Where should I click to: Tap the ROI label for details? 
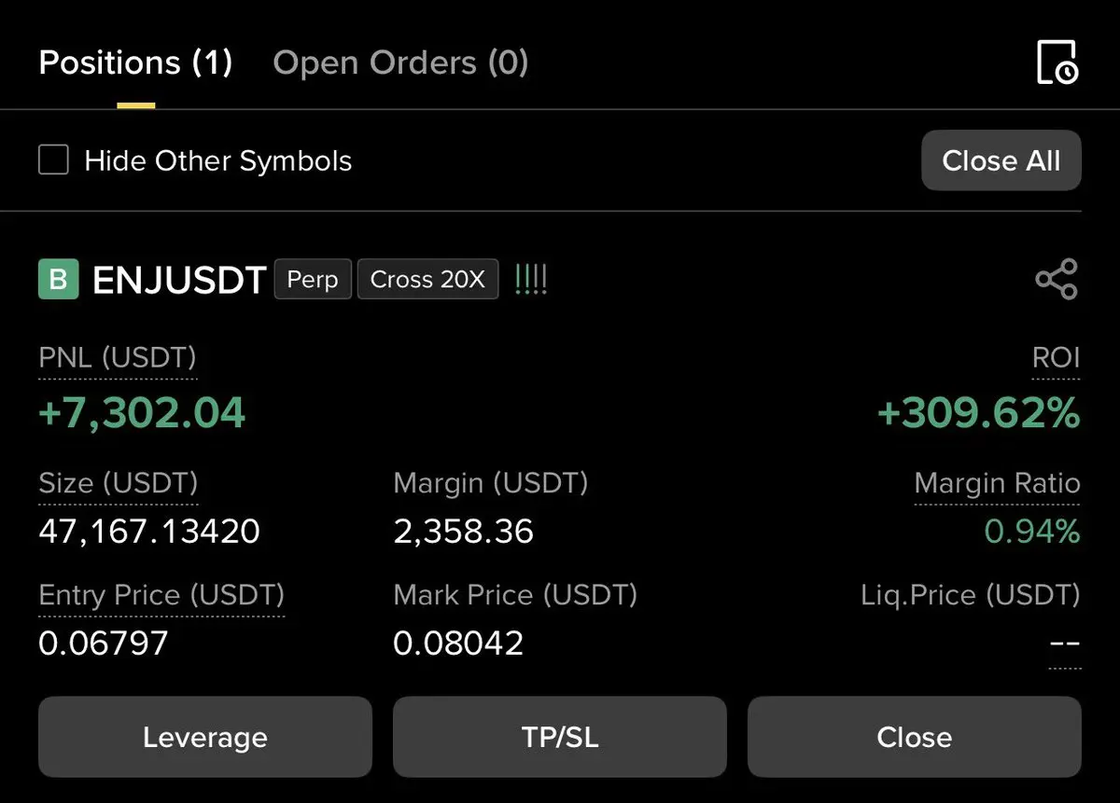(1057, 358)
